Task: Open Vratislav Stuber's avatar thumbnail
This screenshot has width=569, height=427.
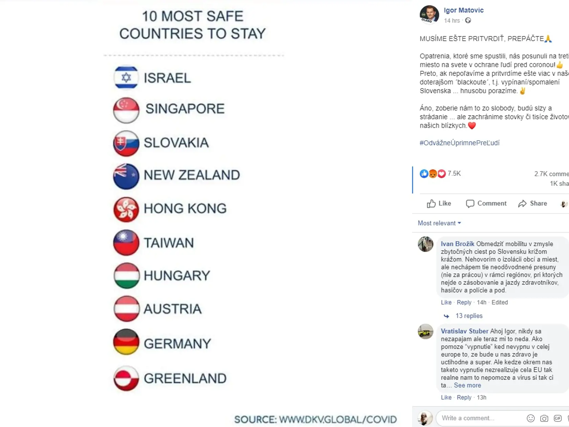Action: point(425,332)
